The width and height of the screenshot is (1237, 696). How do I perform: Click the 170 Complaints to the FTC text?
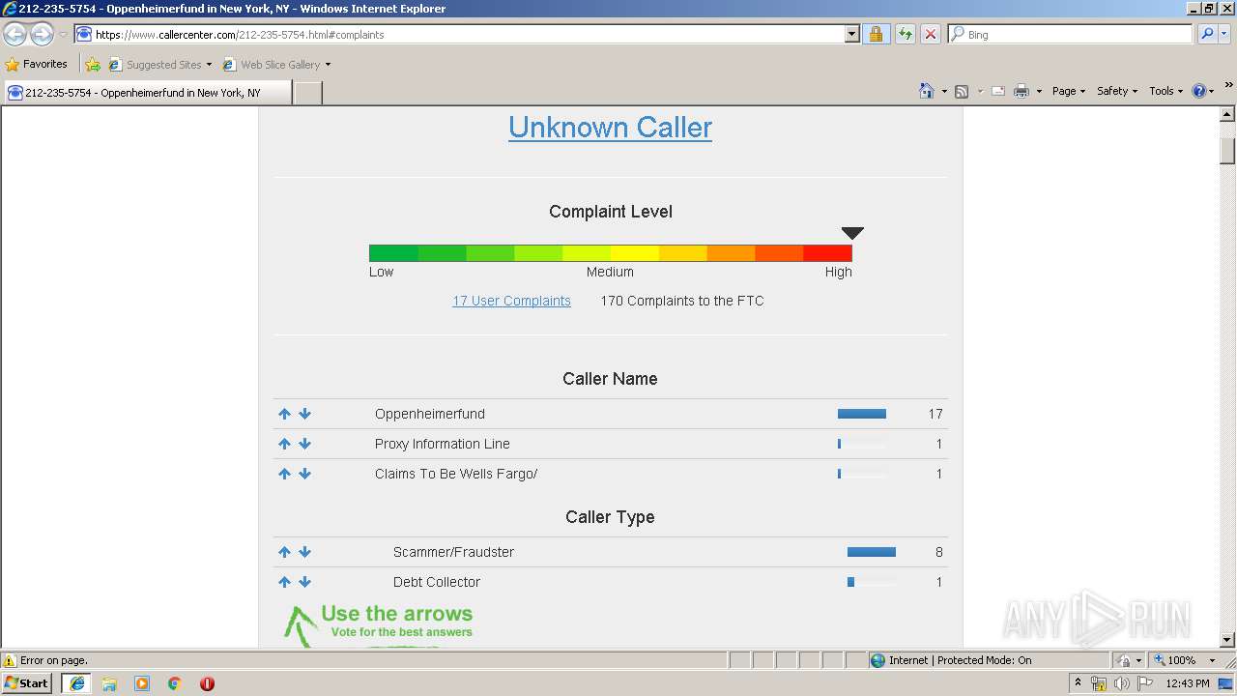pyautogui.click(x=682, y=301)
